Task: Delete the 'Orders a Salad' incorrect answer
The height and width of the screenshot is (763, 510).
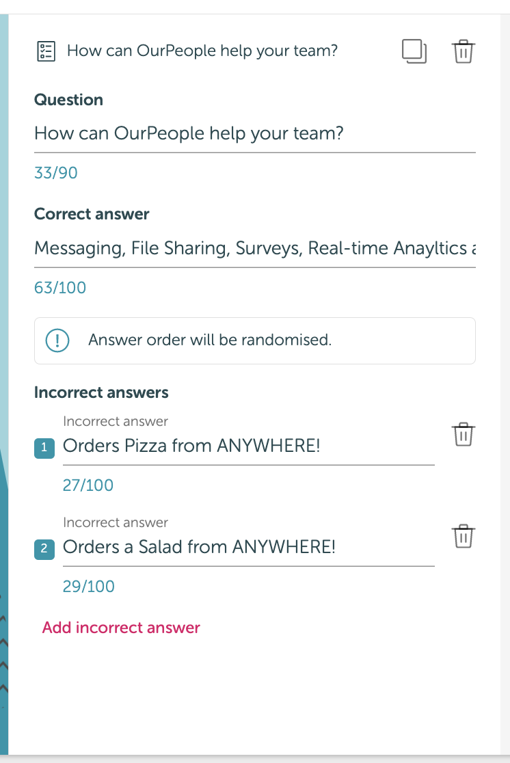Action: [x=463, y=536]
